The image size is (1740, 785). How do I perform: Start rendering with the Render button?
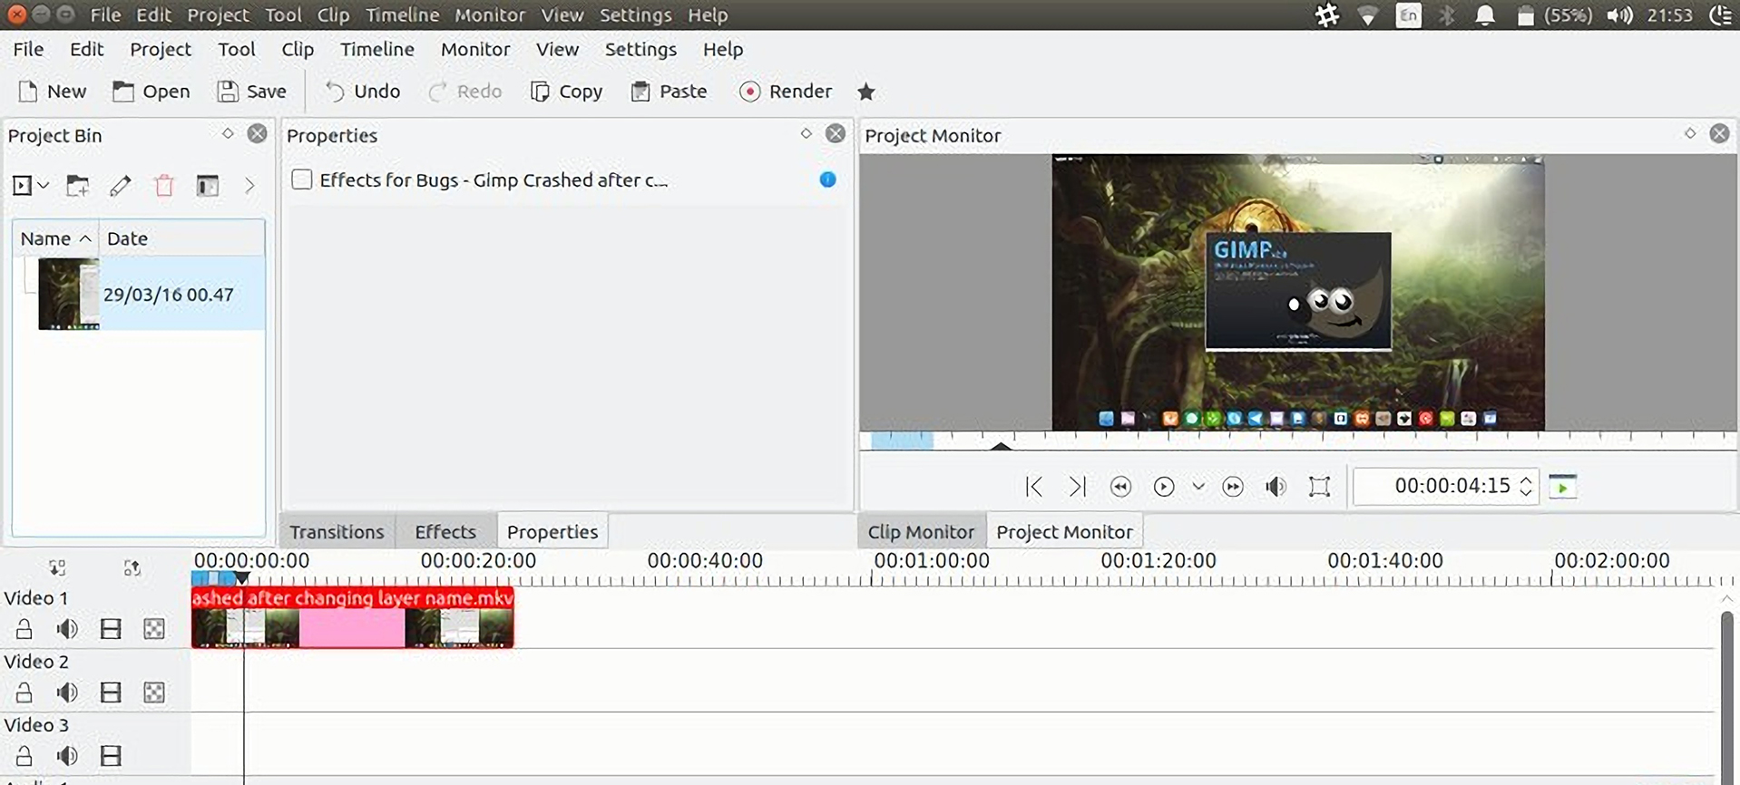point(786,92)
